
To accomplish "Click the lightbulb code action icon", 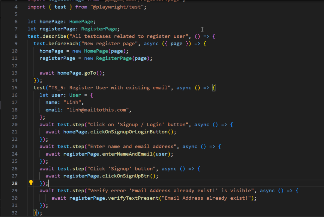I will (x=31, y=183).
